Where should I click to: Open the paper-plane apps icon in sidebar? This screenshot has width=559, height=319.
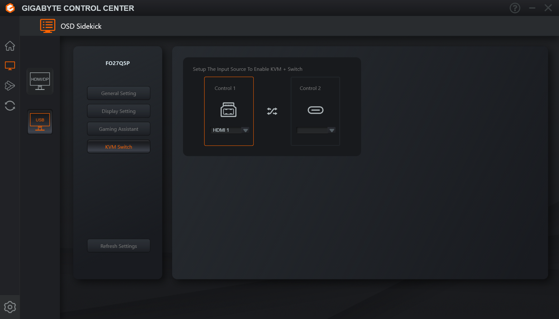tap(10, 85)
